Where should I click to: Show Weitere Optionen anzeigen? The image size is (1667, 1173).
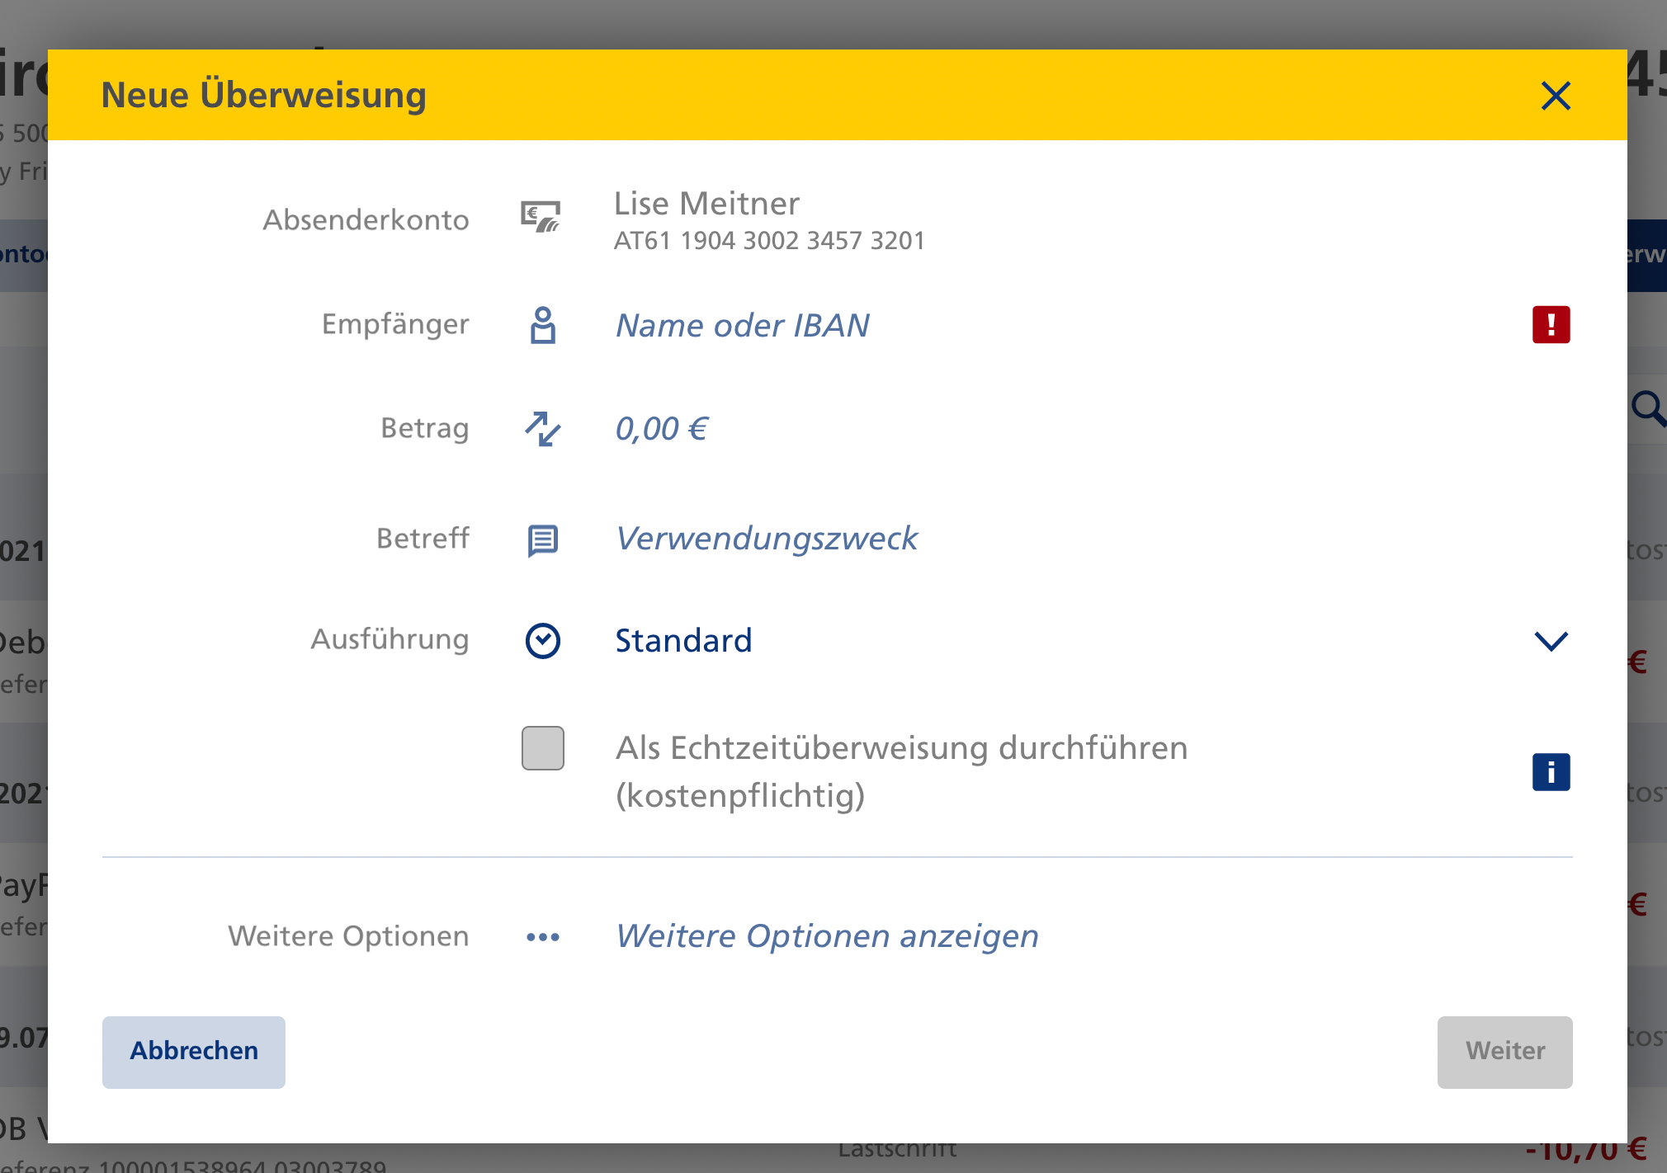tap(827, 936)
